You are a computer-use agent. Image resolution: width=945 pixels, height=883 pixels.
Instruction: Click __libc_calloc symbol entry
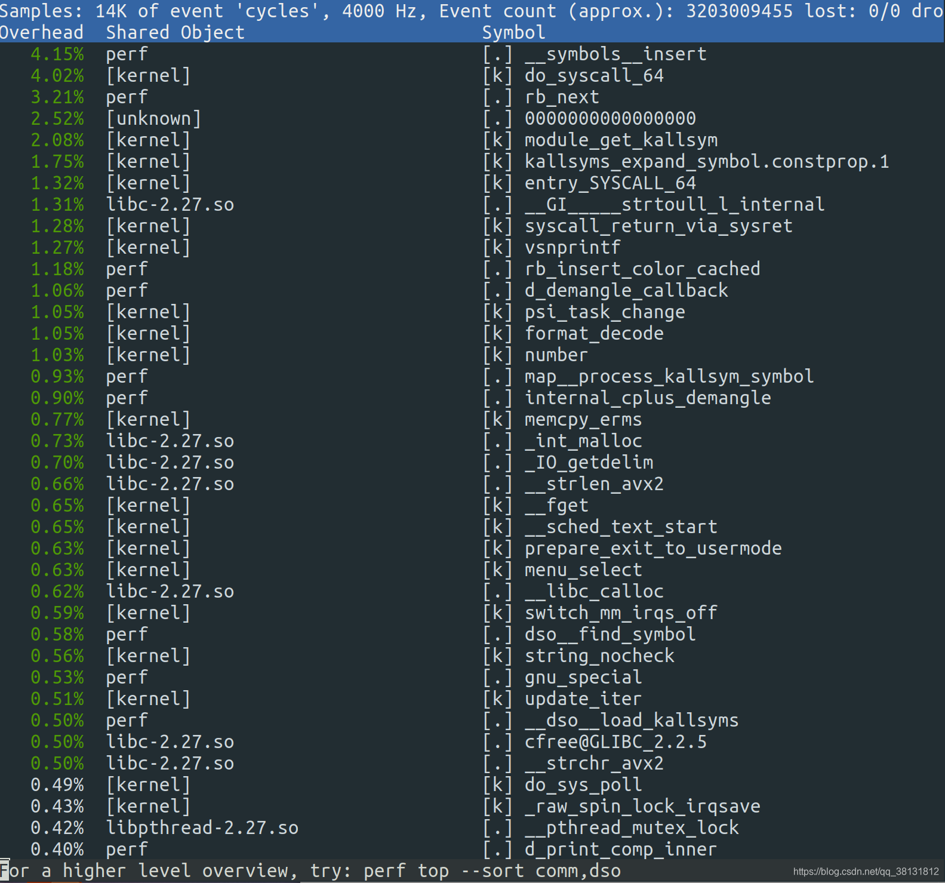pos(594,591)
